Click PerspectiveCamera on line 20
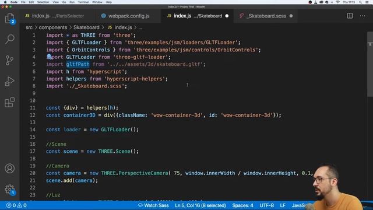This screenshot has height=210, width=373. click(x=143, y=173)
